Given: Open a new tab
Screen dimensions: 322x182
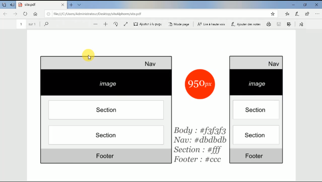Looking at the screenshot, I should click(x=71, y=5).
